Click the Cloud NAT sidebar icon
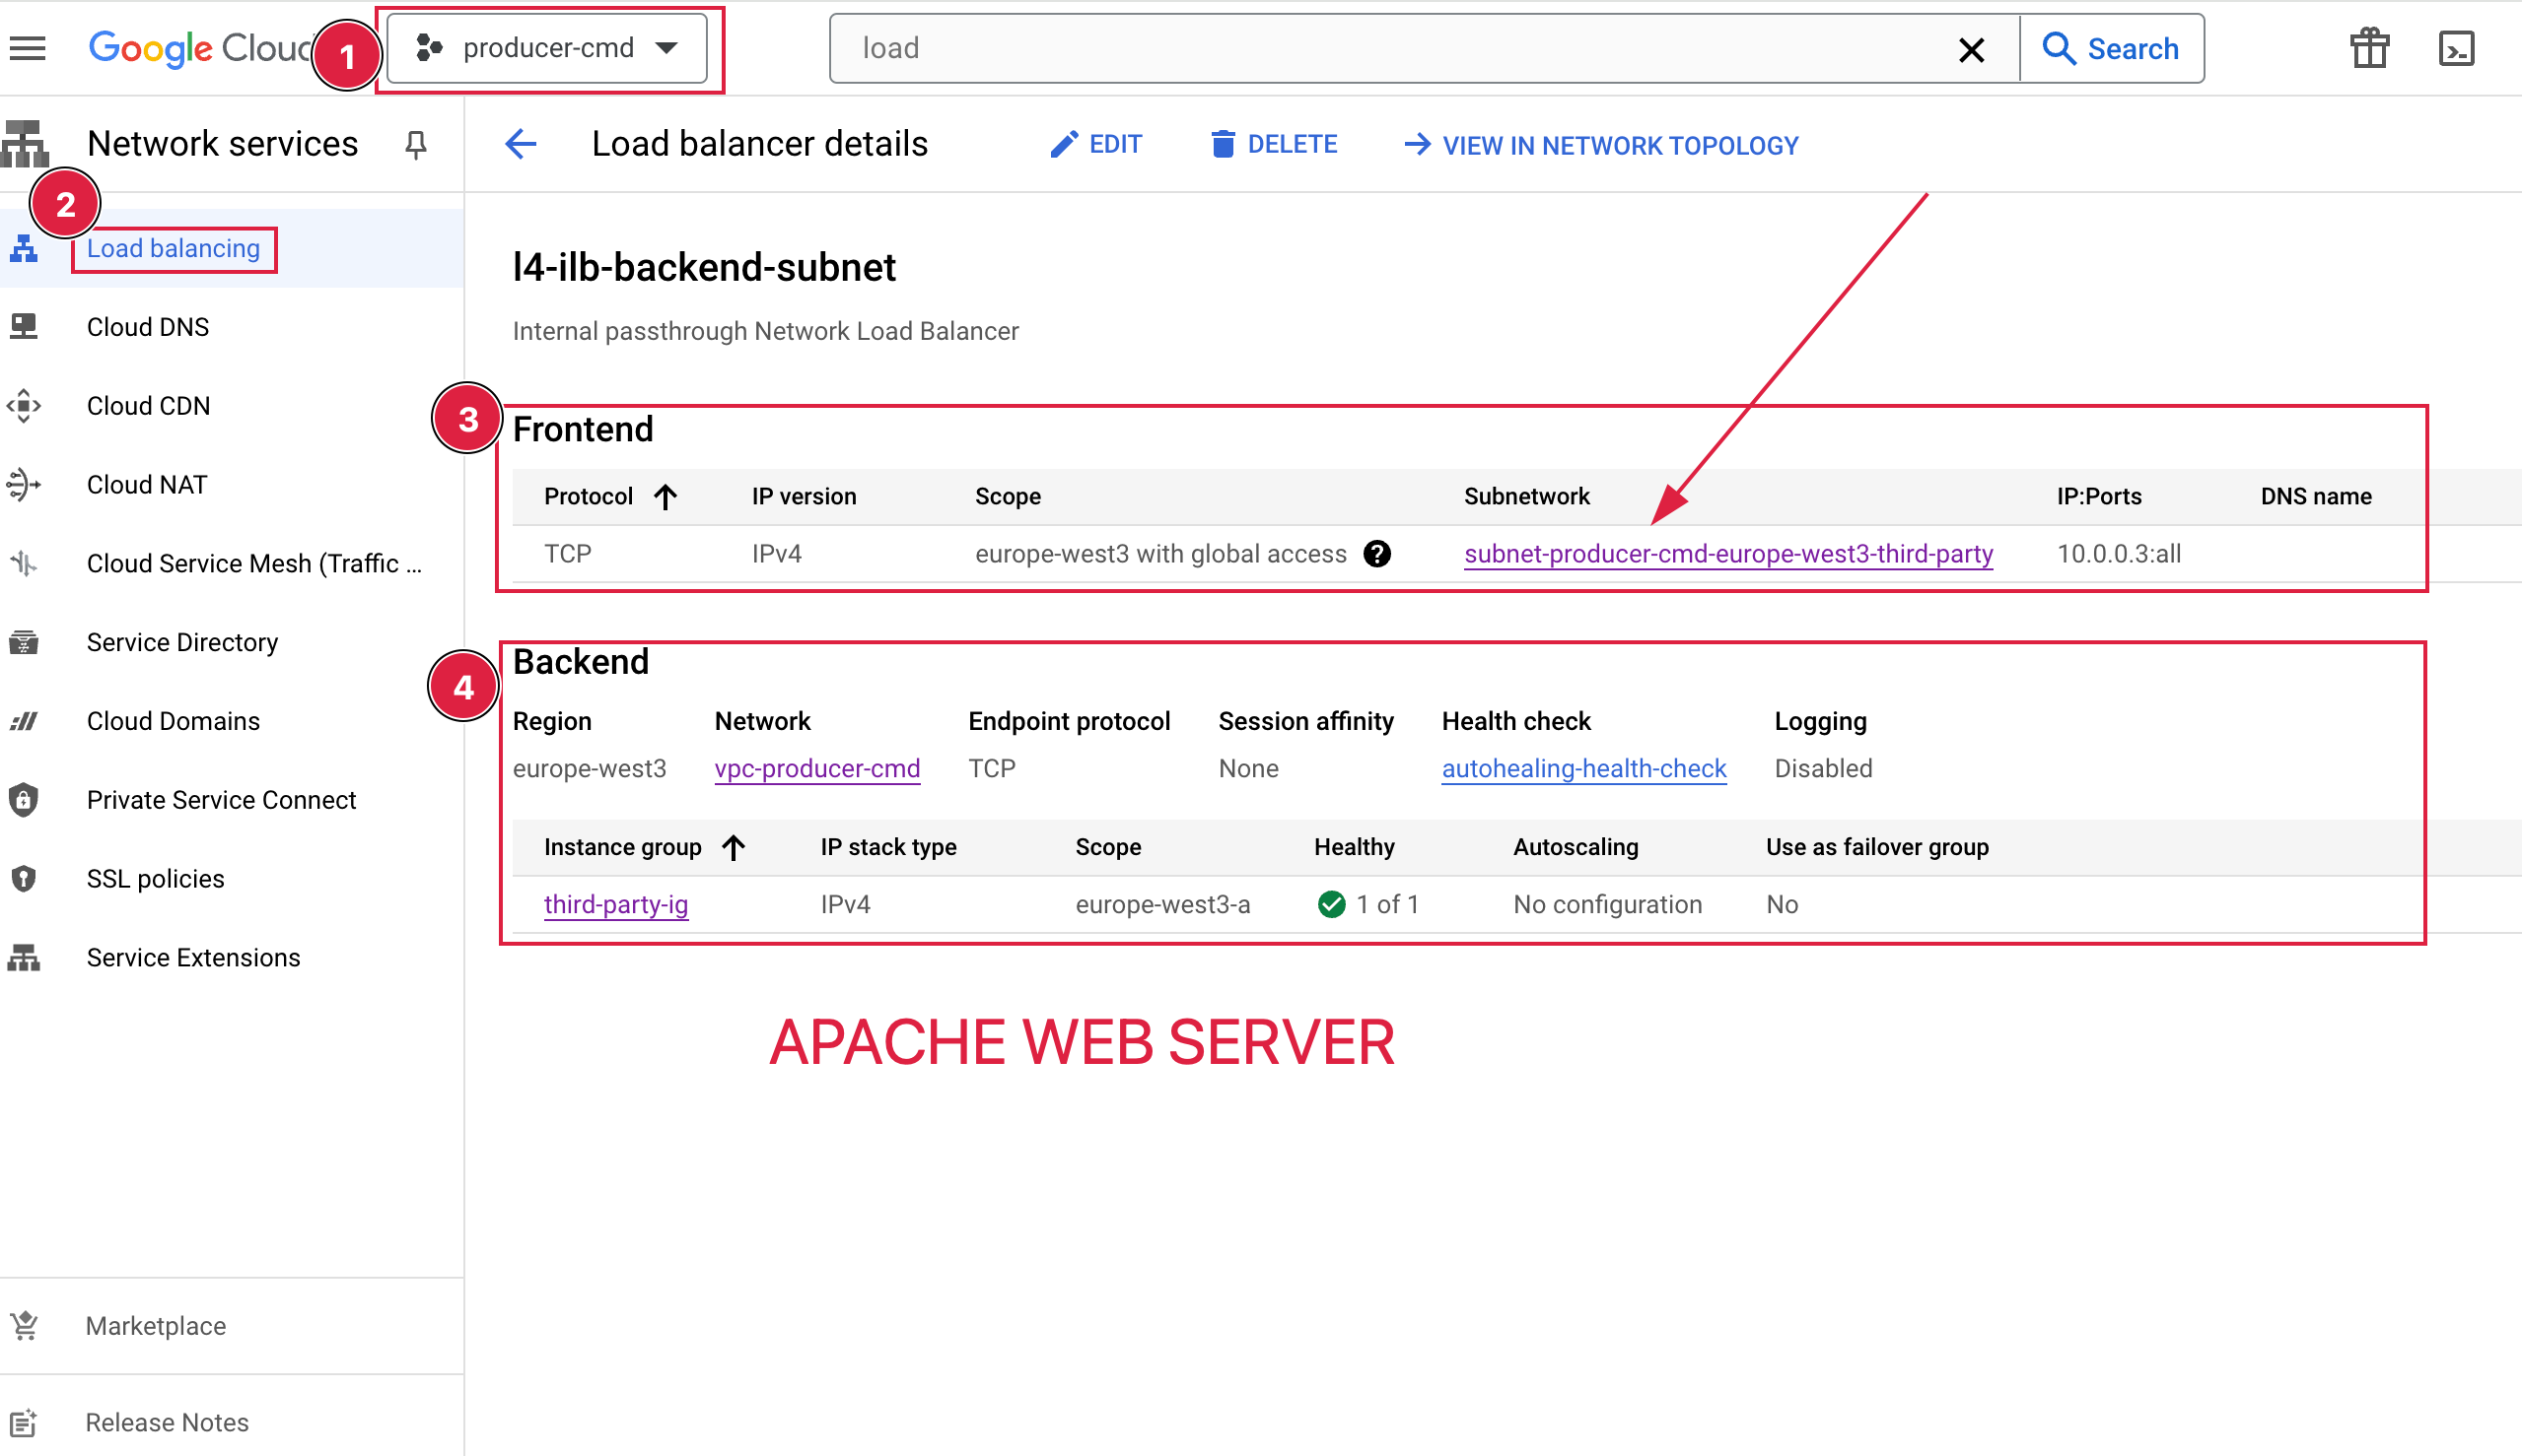This screenshot has width=2522, height=1456. (x=24, y=485)
